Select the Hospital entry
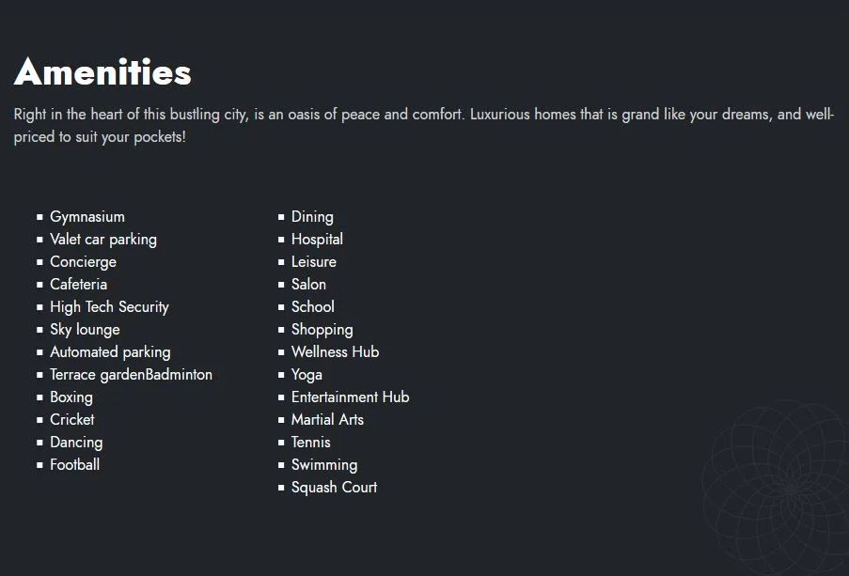Screen dimensions: 849x576 [317, 240]
